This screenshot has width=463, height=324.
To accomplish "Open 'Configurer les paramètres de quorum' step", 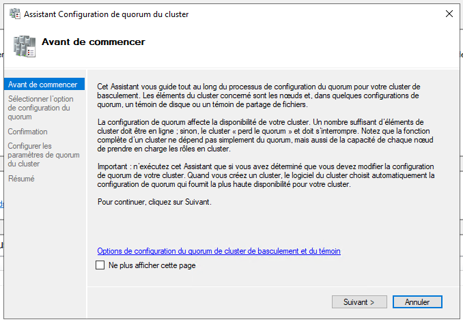I will pos(44,155).
